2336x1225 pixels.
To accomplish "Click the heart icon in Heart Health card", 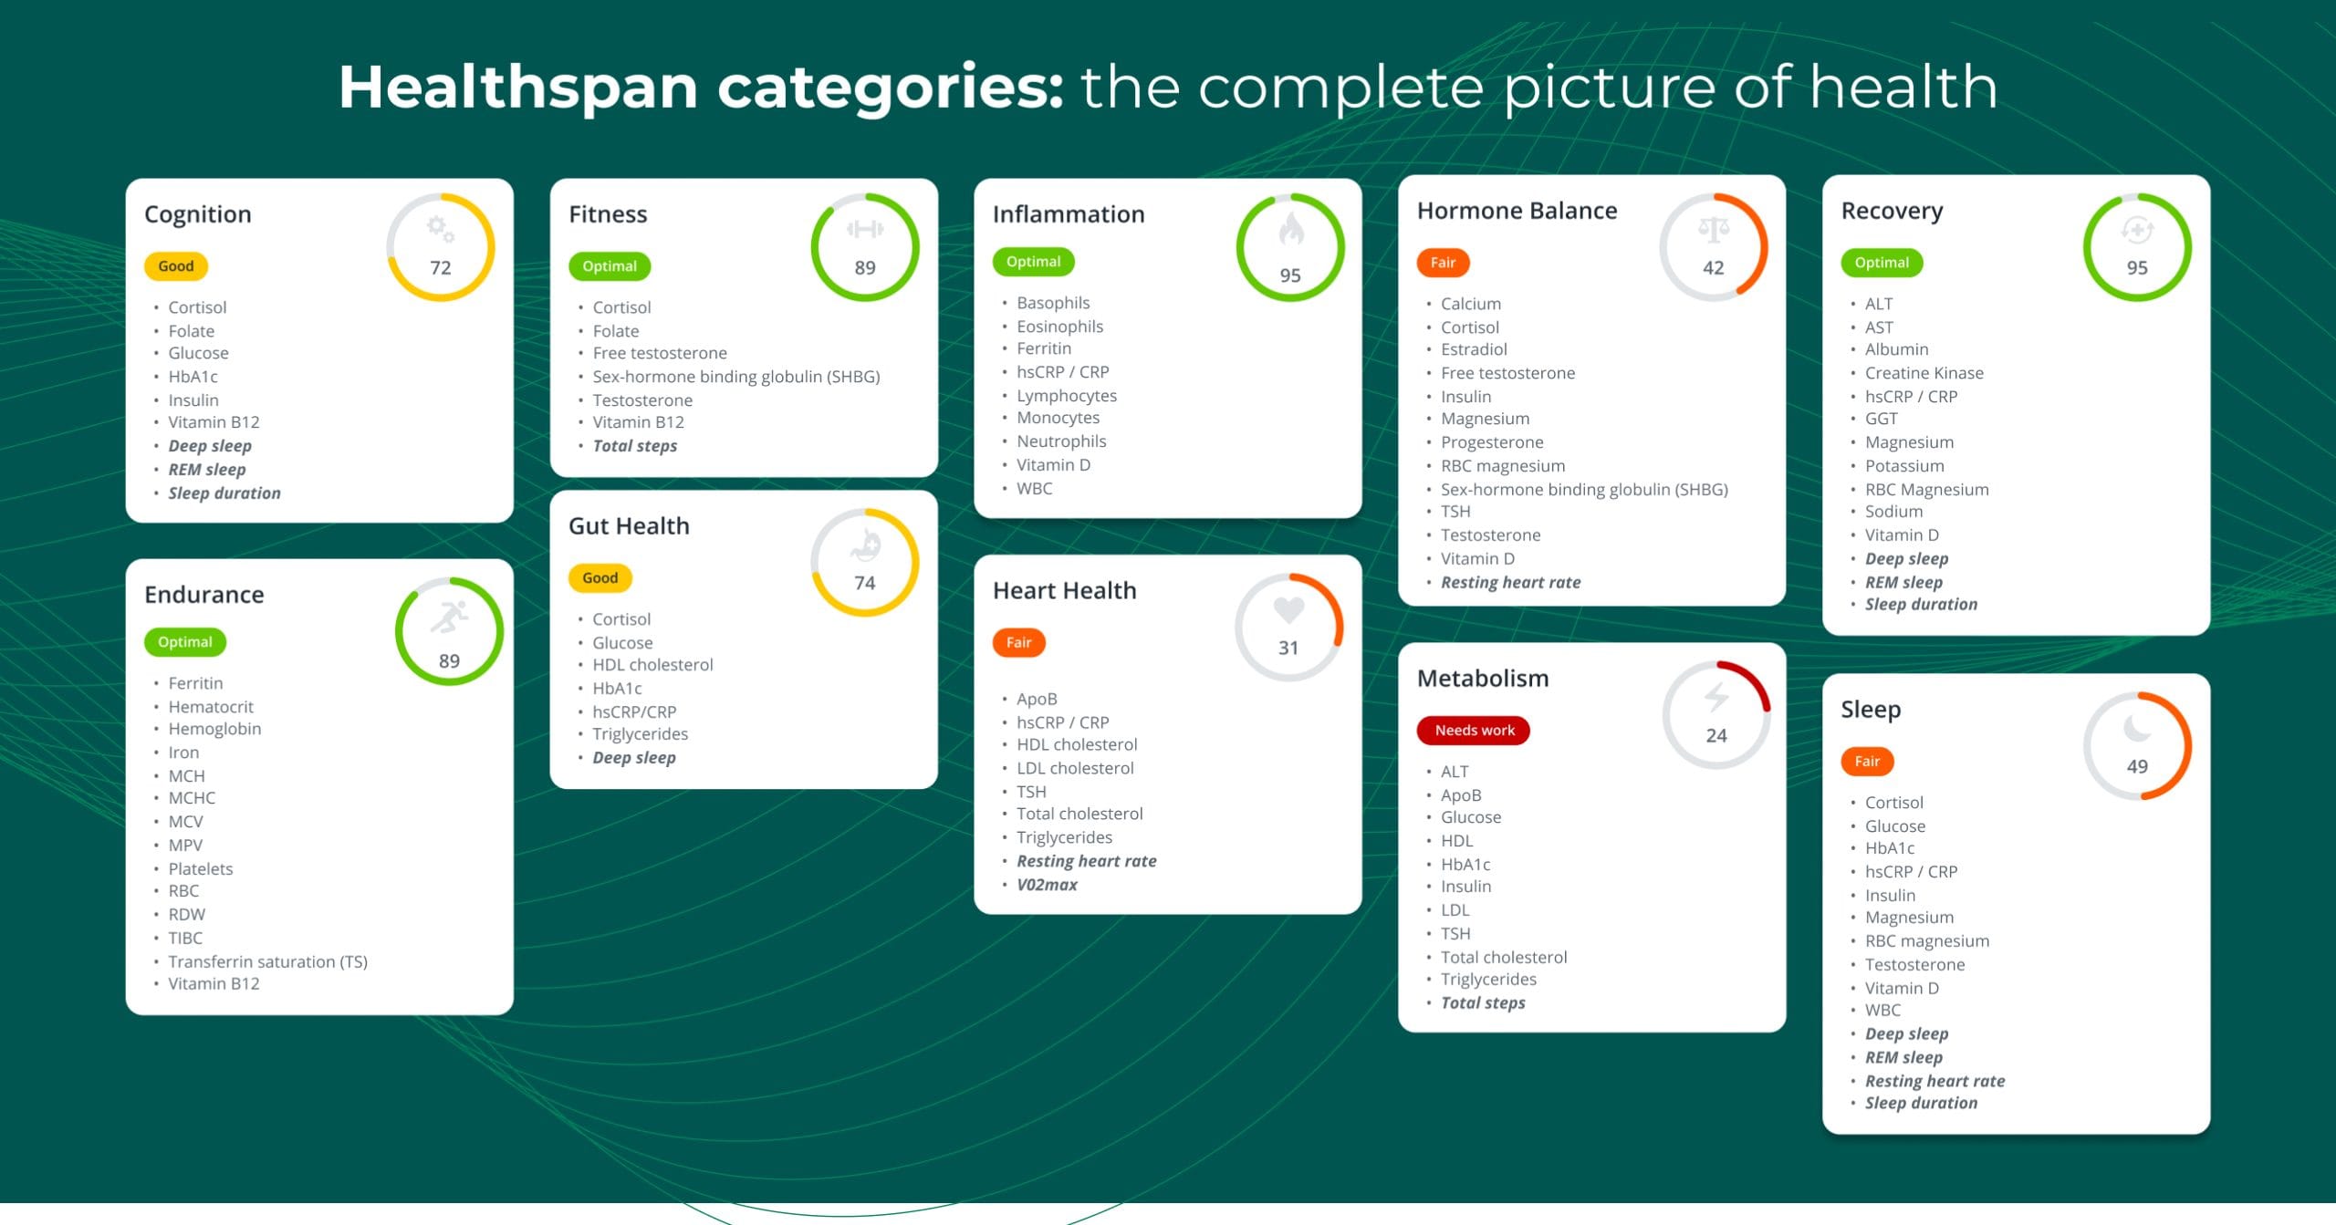I will 1288,609.
